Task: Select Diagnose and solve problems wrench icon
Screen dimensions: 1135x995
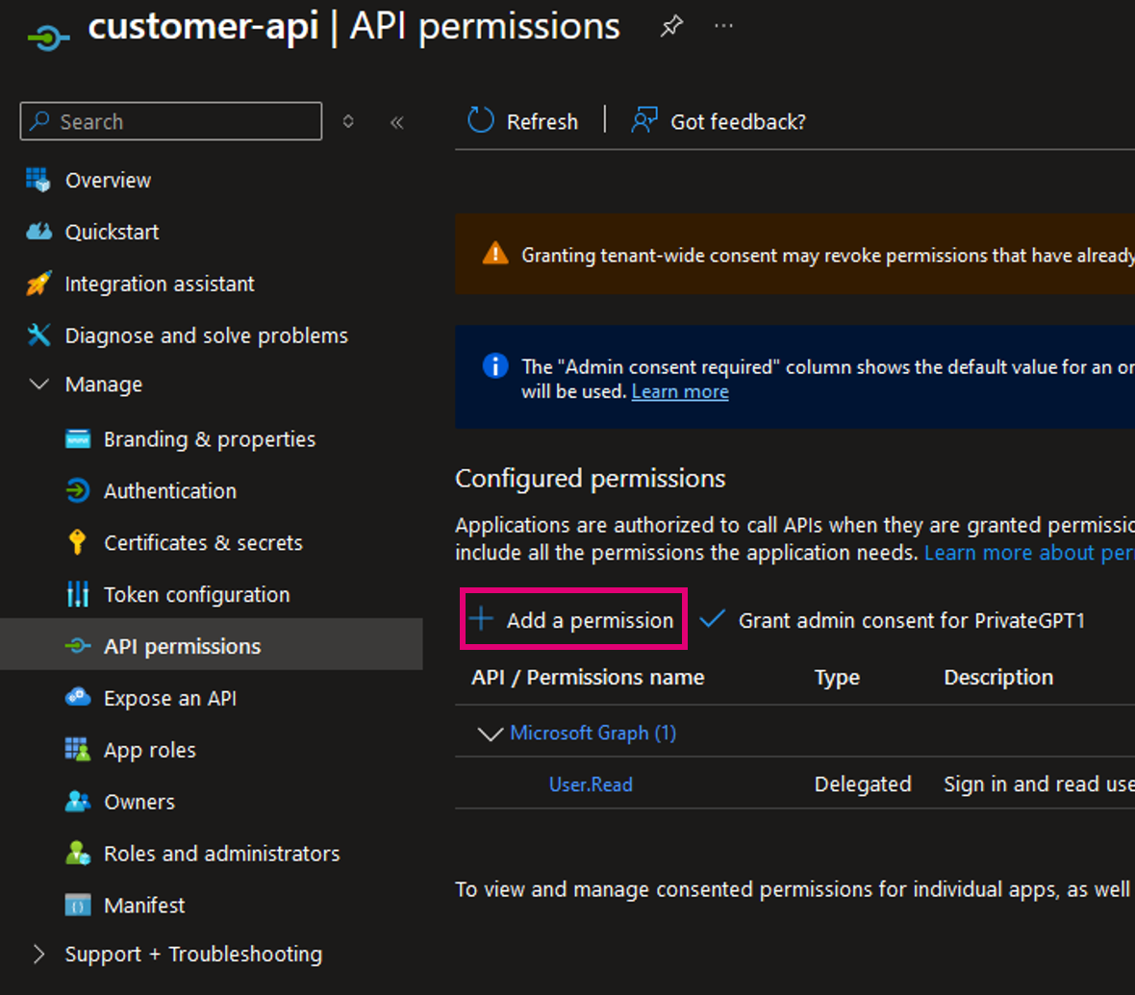Action: (39, 336)
